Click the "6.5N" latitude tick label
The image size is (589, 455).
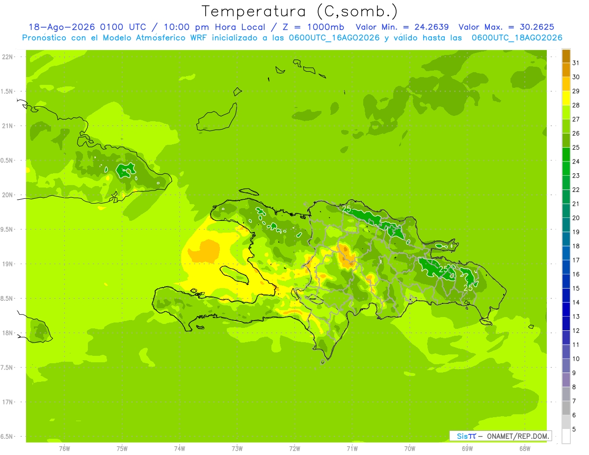(x=7, y=437)
